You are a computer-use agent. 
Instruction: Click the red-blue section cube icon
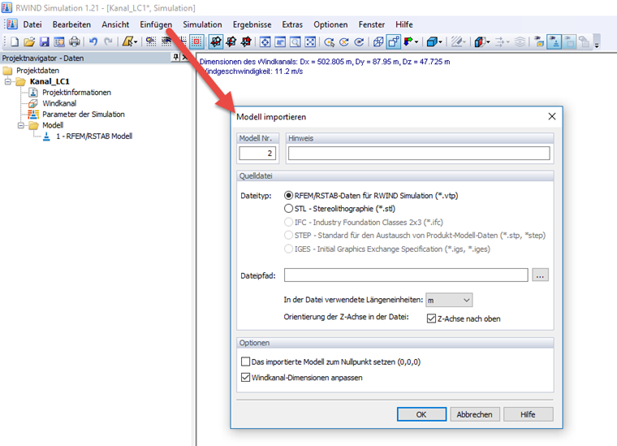(479, 41)
